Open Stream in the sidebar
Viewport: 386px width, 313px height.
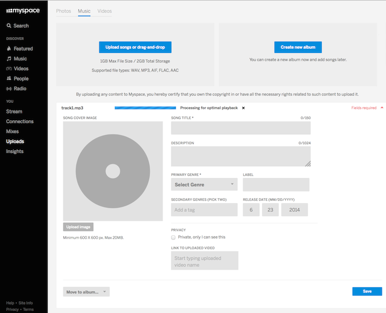click(14, 112)
